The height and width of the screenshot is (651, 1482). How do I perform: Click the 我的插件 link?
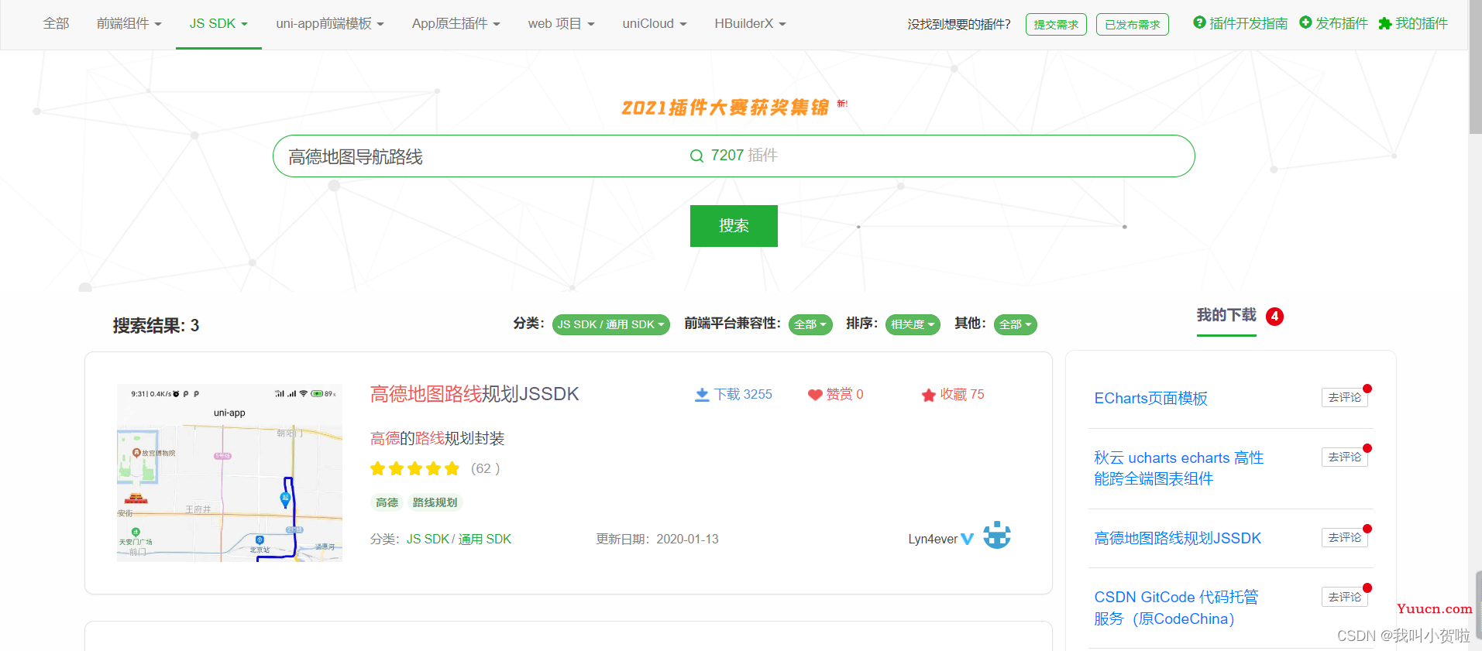point(1421,23)
